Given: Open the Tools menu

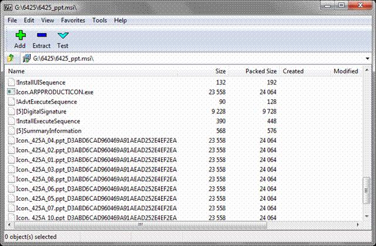Looking at the screenshot, I should 99,20.
